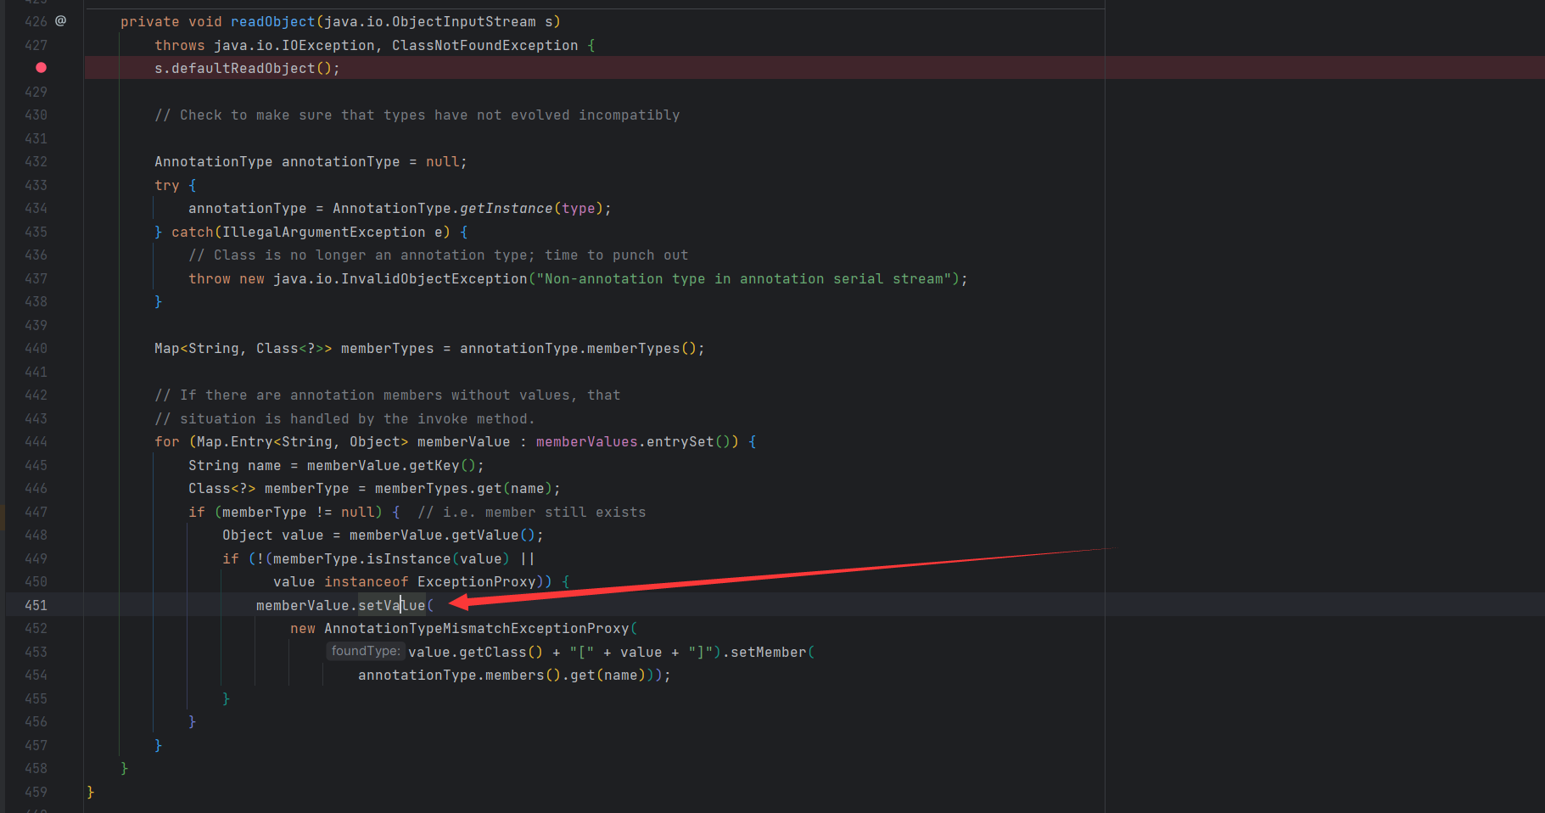The width and height of the screenshot is (1545, 813).
Task: Click the getInstance method call
Action: point(506,209)
